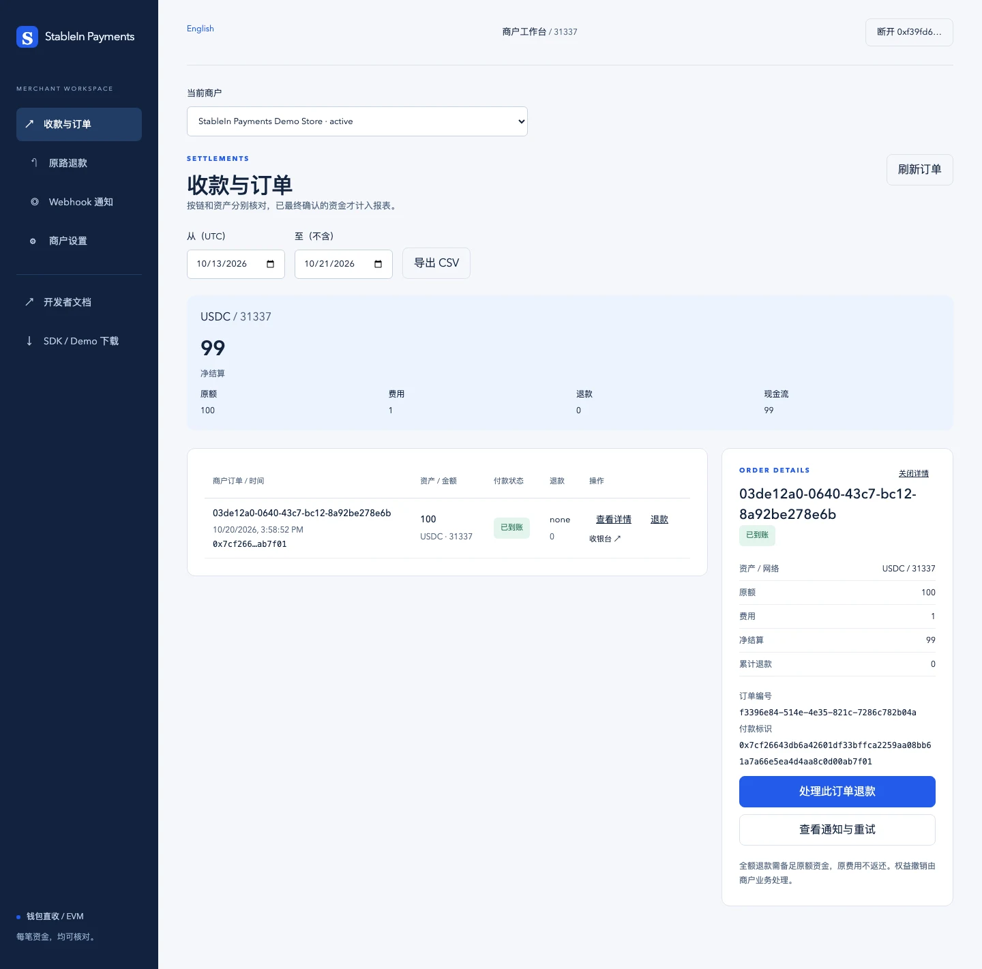The width and height of the screenshot is (982, 969).
Task: Click the 查看通知与重试 button
Action: point(837,830)
